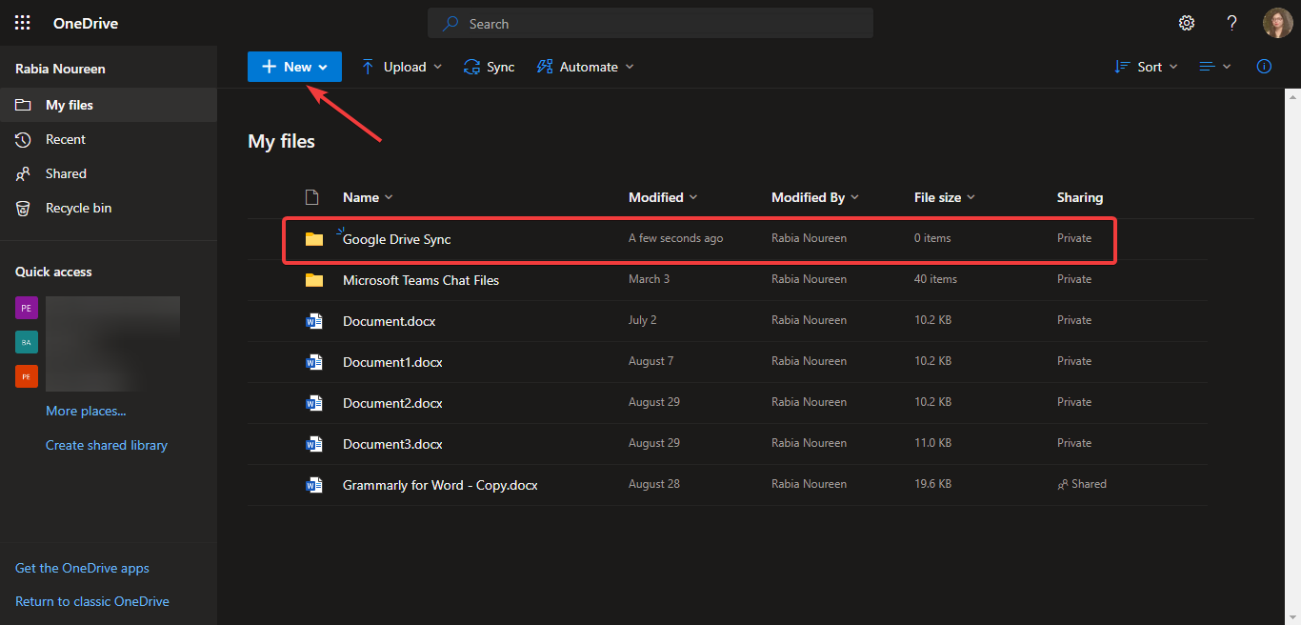
Task: Open the Automate menu
Action: (x=585, y=66)
